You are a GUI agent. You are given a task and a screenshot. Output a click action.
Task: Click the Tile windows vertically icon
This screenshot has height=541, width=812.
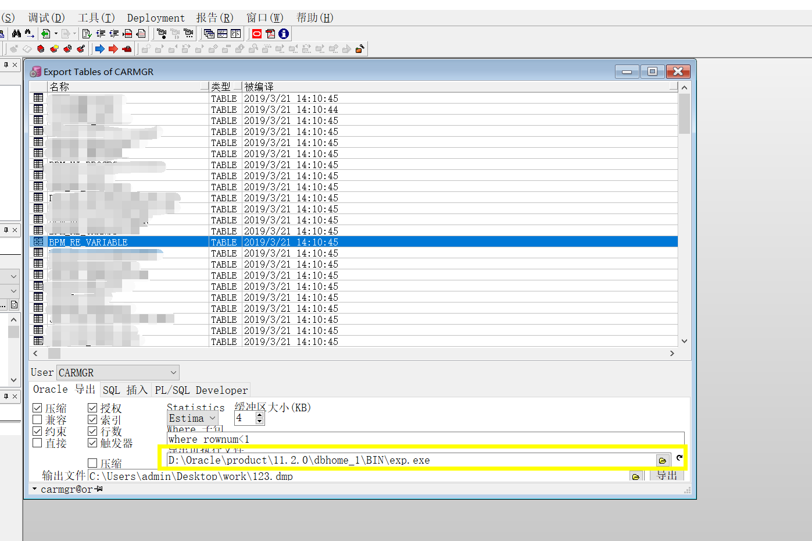(235, 34)
